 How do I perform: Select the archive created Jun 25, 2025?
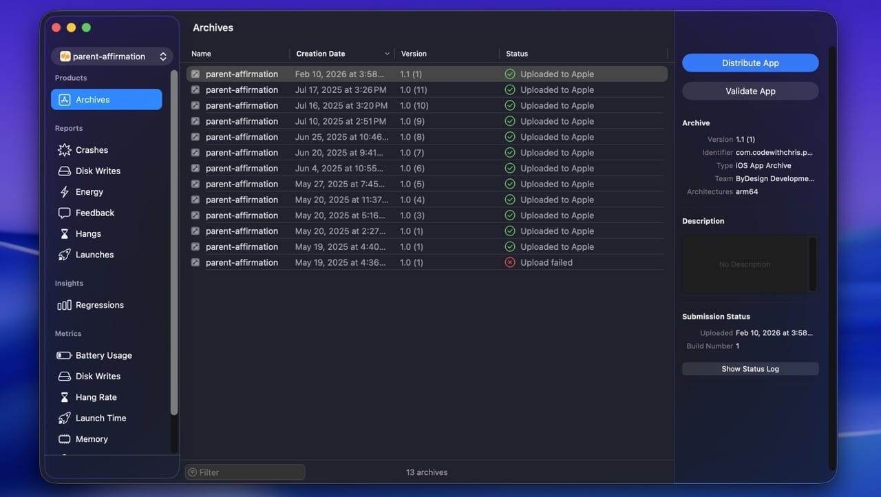click(427, 137)
